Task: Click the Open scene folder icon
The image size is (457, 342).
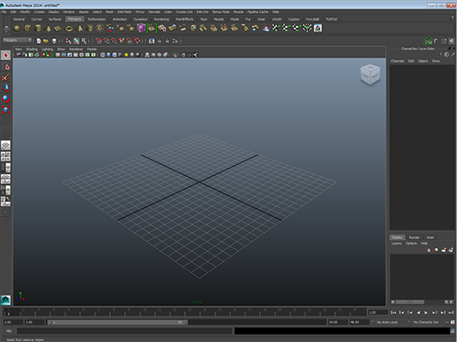Action: (46, 41)
